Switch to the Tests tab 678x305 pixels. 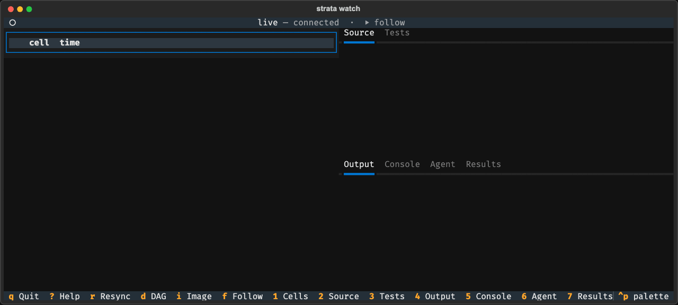point(397,33)
